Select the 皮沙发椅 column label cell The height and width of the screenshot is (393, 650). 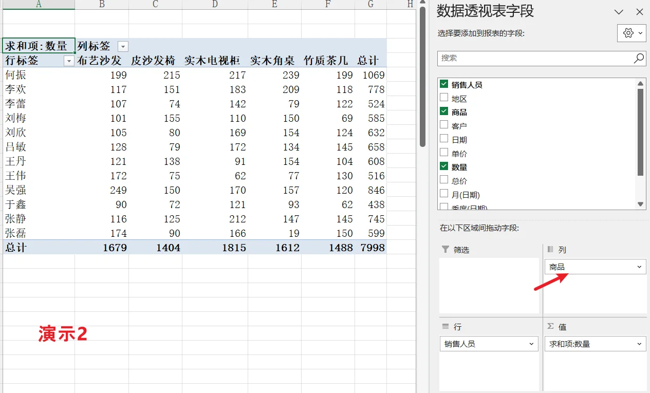[x=155, y=60]
